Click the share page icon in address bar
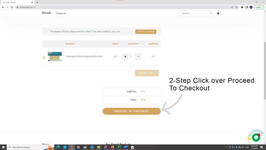Viewport: 266px width, 150px height. tap(232, 7)
